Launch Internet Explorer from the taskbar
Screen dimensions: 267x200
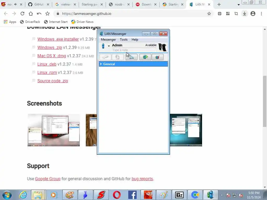coord(23,195)
